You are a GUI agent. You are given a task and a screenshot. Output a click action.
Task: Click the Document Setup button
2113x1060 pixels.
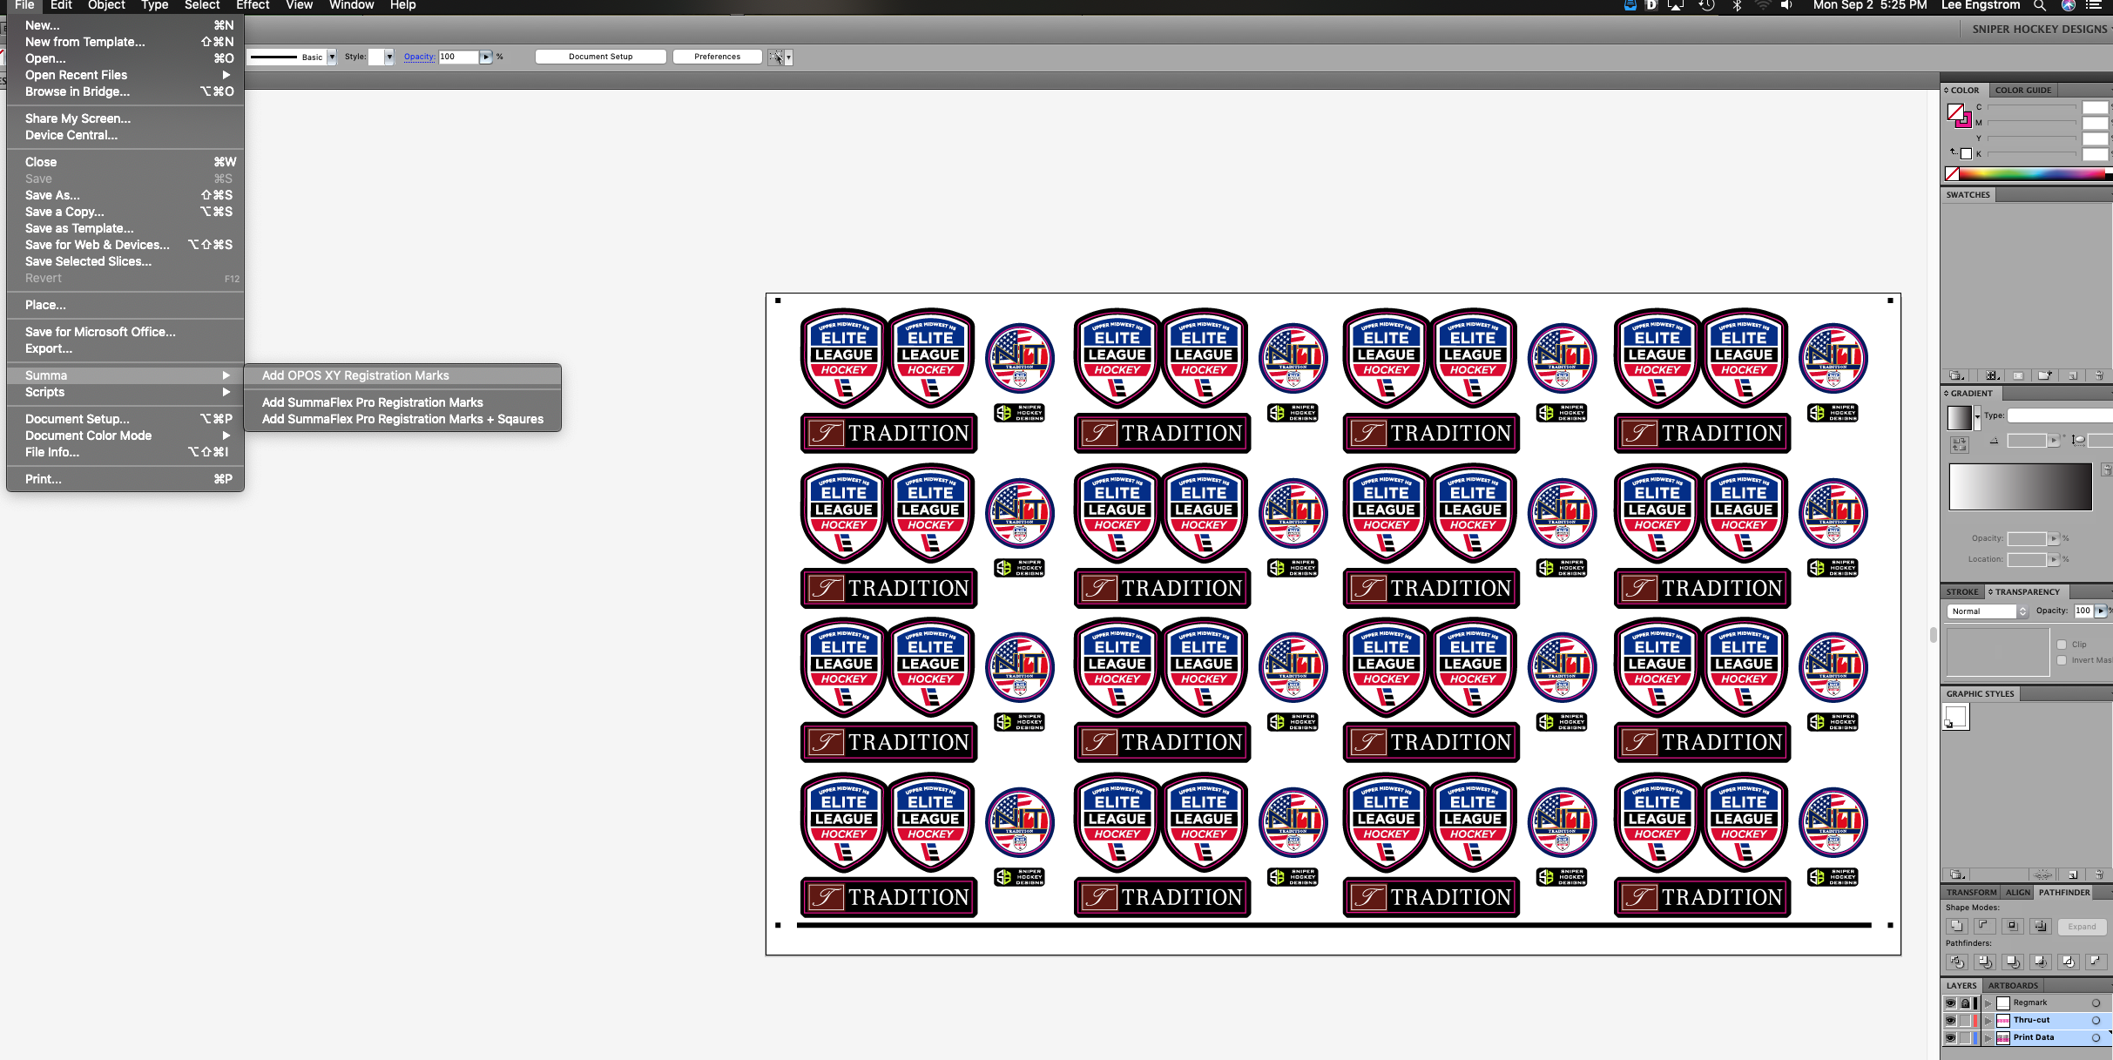coord(601,57)
